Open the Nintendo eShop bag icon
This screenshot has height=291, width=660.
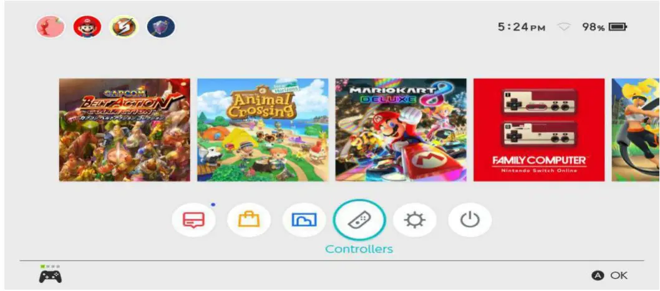pyautogui.click(x=249, y=219)
